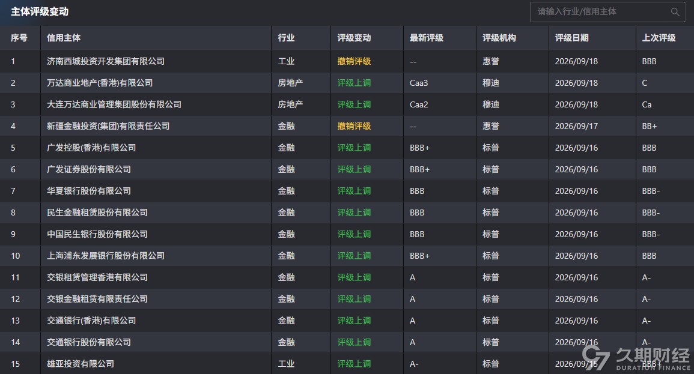This screenshot has width=694, height=374.
Task: Open 广发控股(香港)有限公司 entry
Action: 91,148
